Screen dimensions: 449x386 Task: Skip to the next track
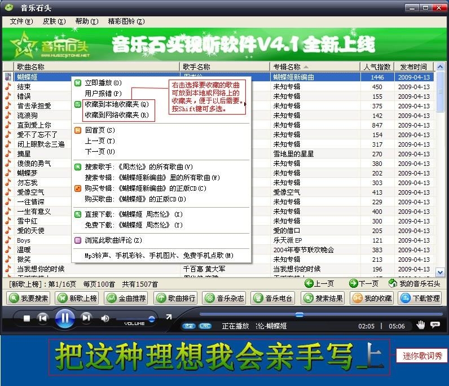(86, 318)
